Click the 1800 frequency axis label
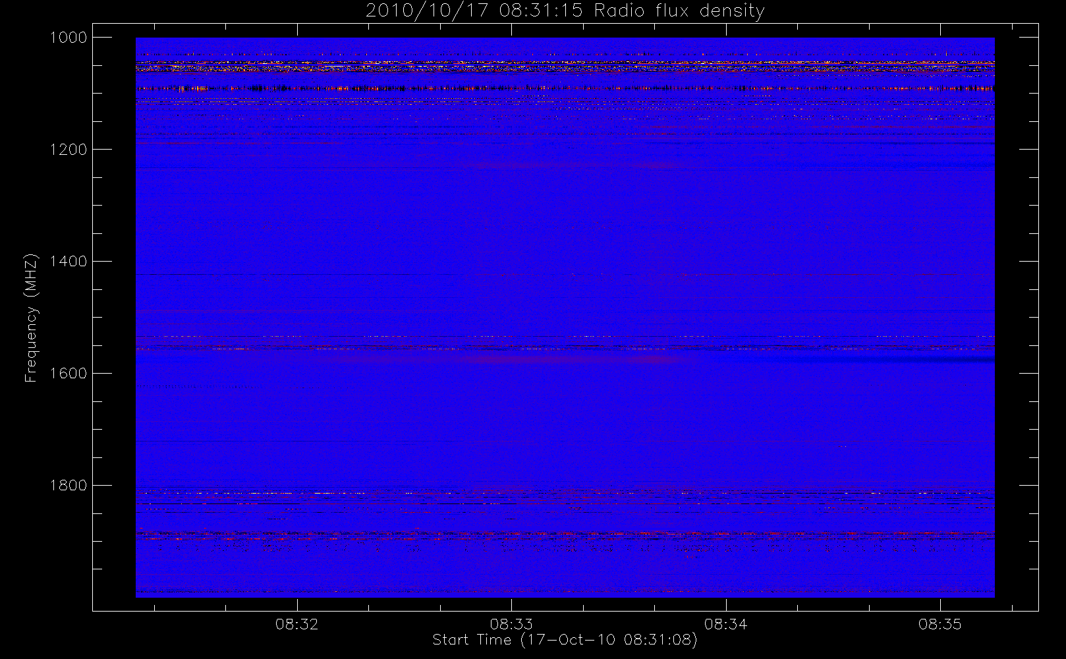 click(x=69, y=486)
